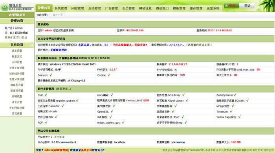The height and width of the screenshot is (153, 275).
Task: Click the 管理后台 logo icon
Action: pyautogui.click(x=5, y=7)
